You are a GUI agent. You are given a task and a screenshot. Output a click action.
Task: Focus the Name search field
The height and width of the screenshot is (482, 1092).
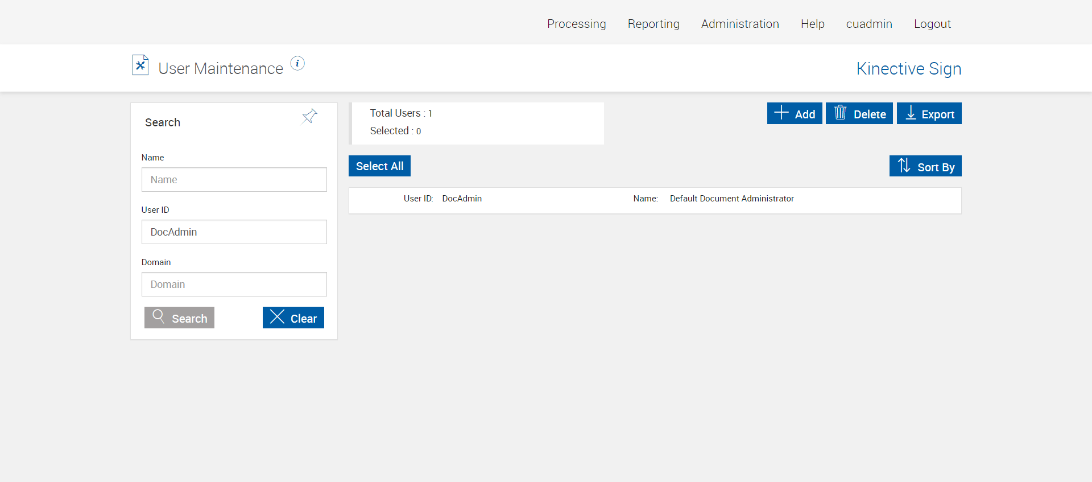pos(234,180)
